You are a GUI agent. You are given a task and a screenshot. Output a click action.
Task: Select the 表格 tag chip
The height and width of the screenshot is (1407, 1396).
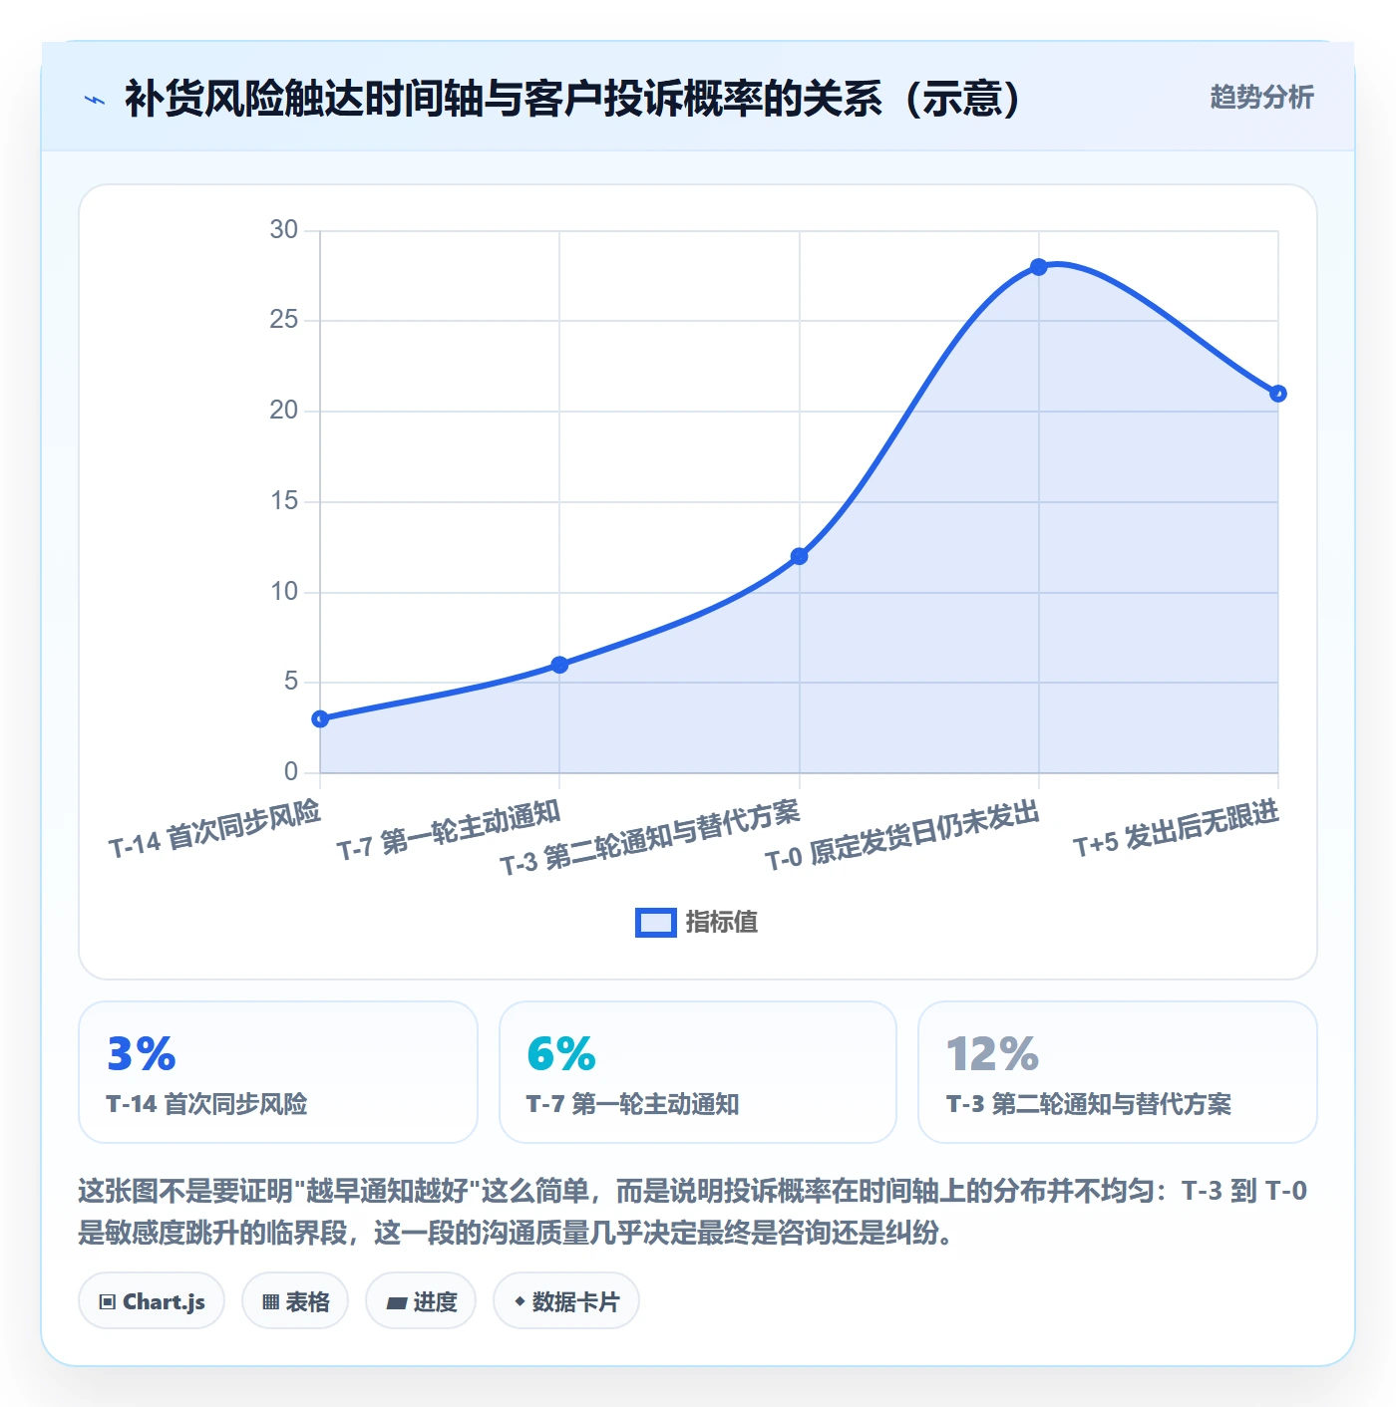[295, 1301]
